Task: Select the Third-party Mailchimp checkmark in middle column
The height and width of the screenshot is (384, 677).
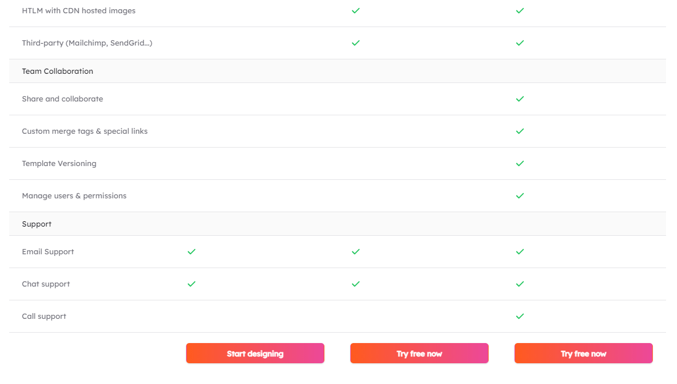Action: pyautogui.click(x=355, y=43)
